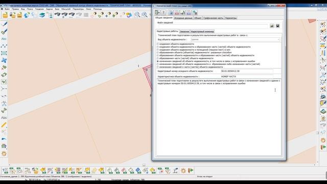Click the 'Кадастровый номер исходного объекта недвижимости' label
Viewport: 327px width, 184px height.
(185, 71)
